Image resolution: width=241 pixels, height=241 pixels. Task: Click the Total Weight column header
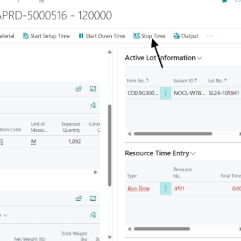coord(74,236)
